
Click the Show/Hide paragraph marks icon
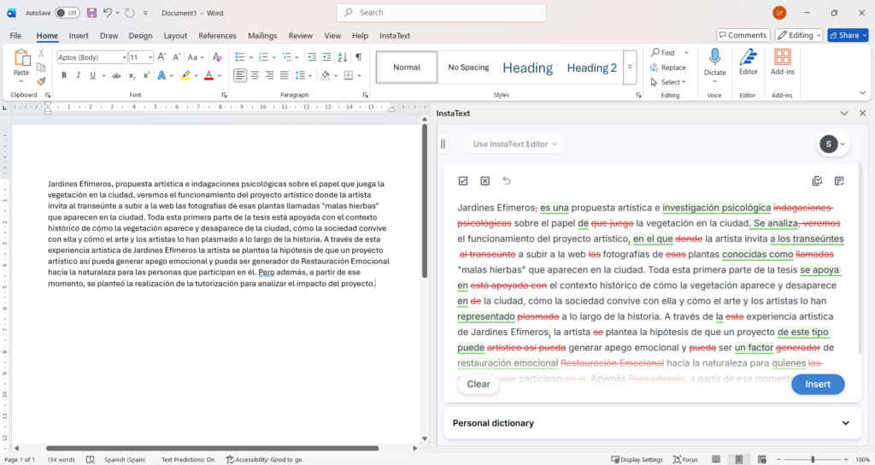pos(359,56)
